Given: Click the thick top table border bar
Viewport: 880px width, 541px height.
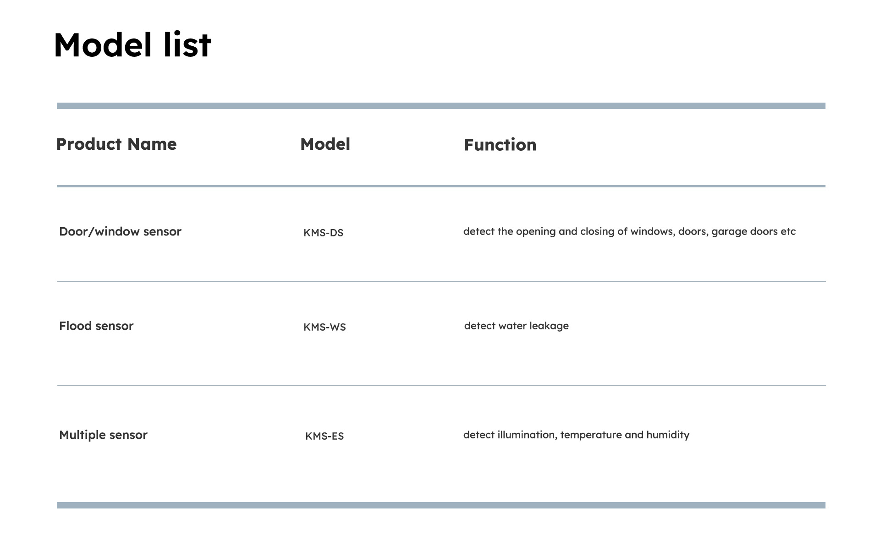Looking at the screenshot, I should [x=441, y=106].
